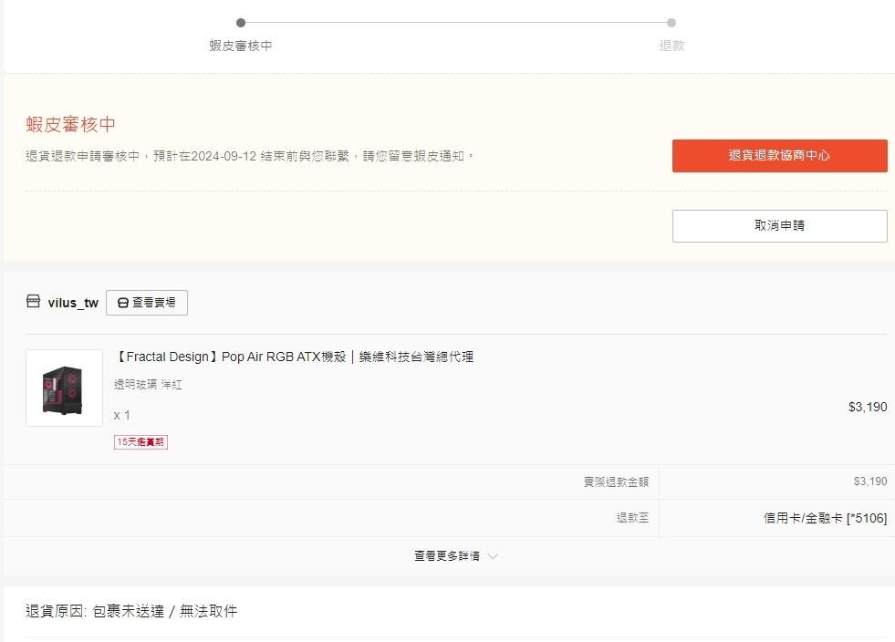Image resolution: width=895 pixels, height=642 pixels.
Task: Expand 查看更多詳情 details section
Action: pos(447,556)
